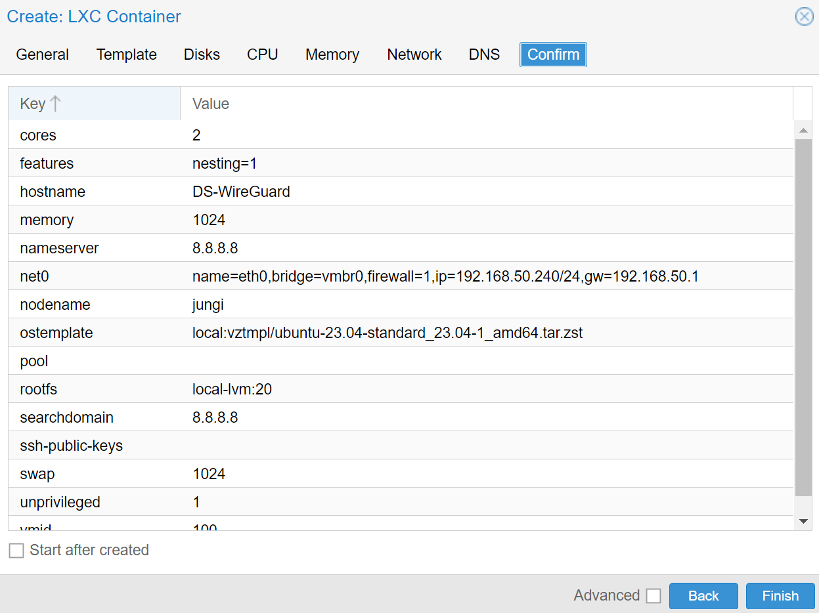Open the Template tab
The height and width of the screenshot is (613, 819).
click(x=127, y=54)
